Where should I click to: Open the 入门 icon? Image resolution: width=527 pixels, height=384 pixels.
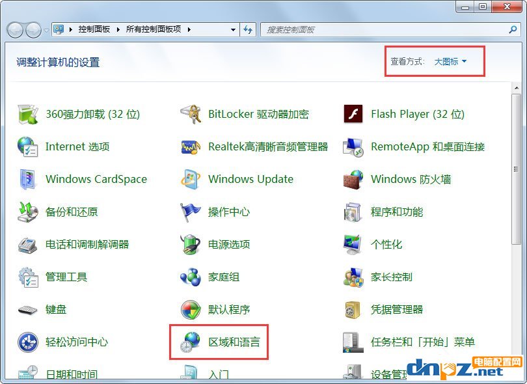point(191,374)
